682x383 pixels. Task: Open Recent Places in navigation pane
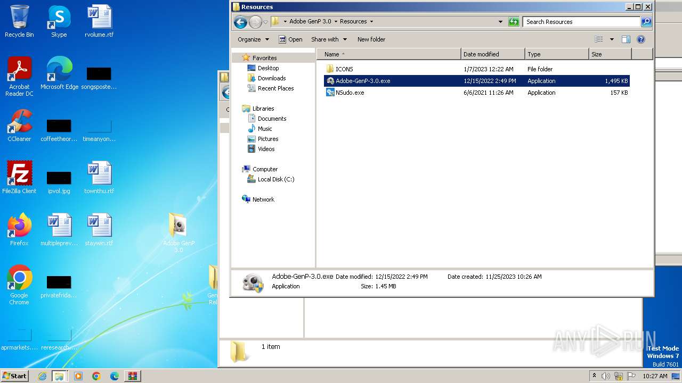coord(275,88)
